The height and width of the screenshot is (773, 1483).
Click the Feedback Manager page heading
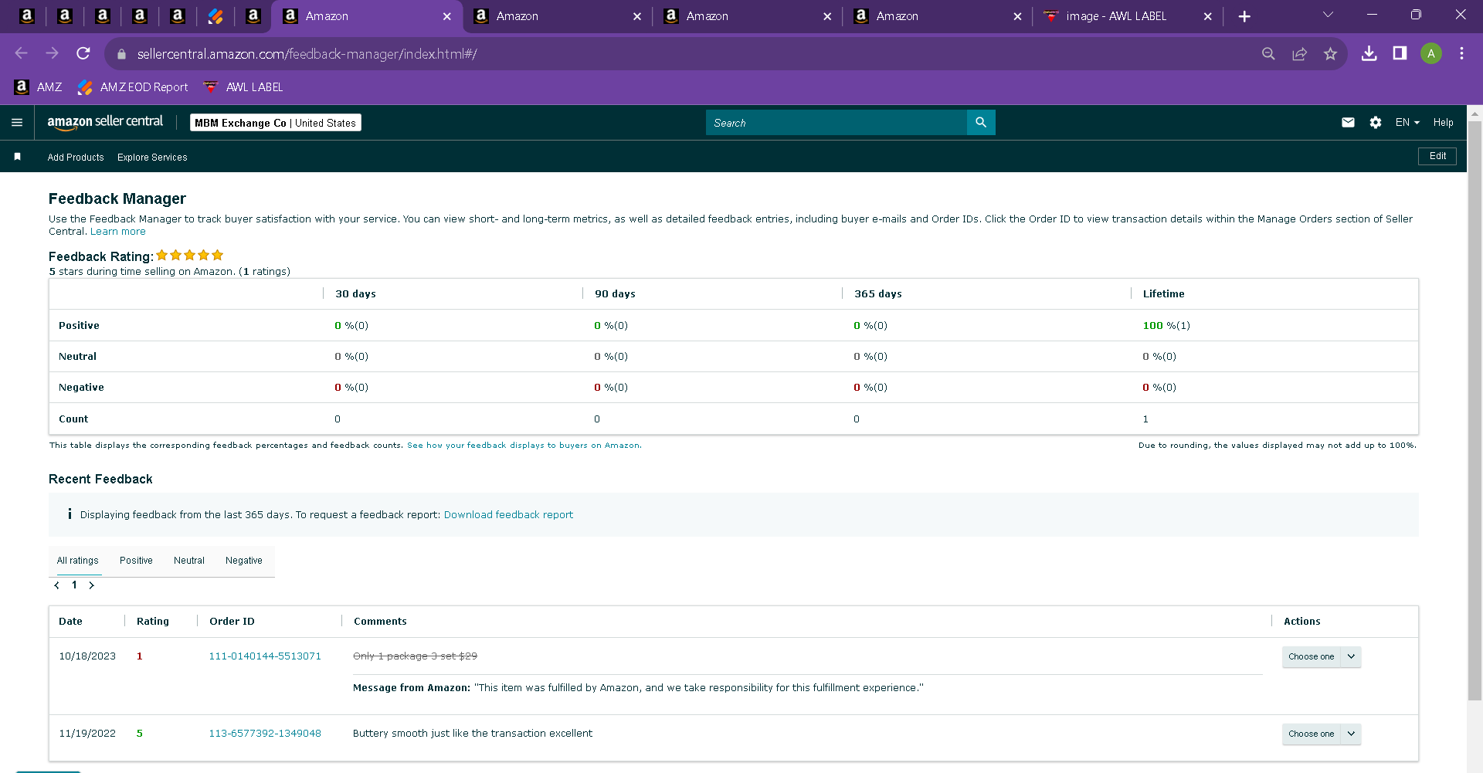[x=117, y=198]
